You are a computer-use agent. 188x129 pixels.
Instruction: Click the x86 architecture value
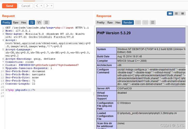click(119, 65)
